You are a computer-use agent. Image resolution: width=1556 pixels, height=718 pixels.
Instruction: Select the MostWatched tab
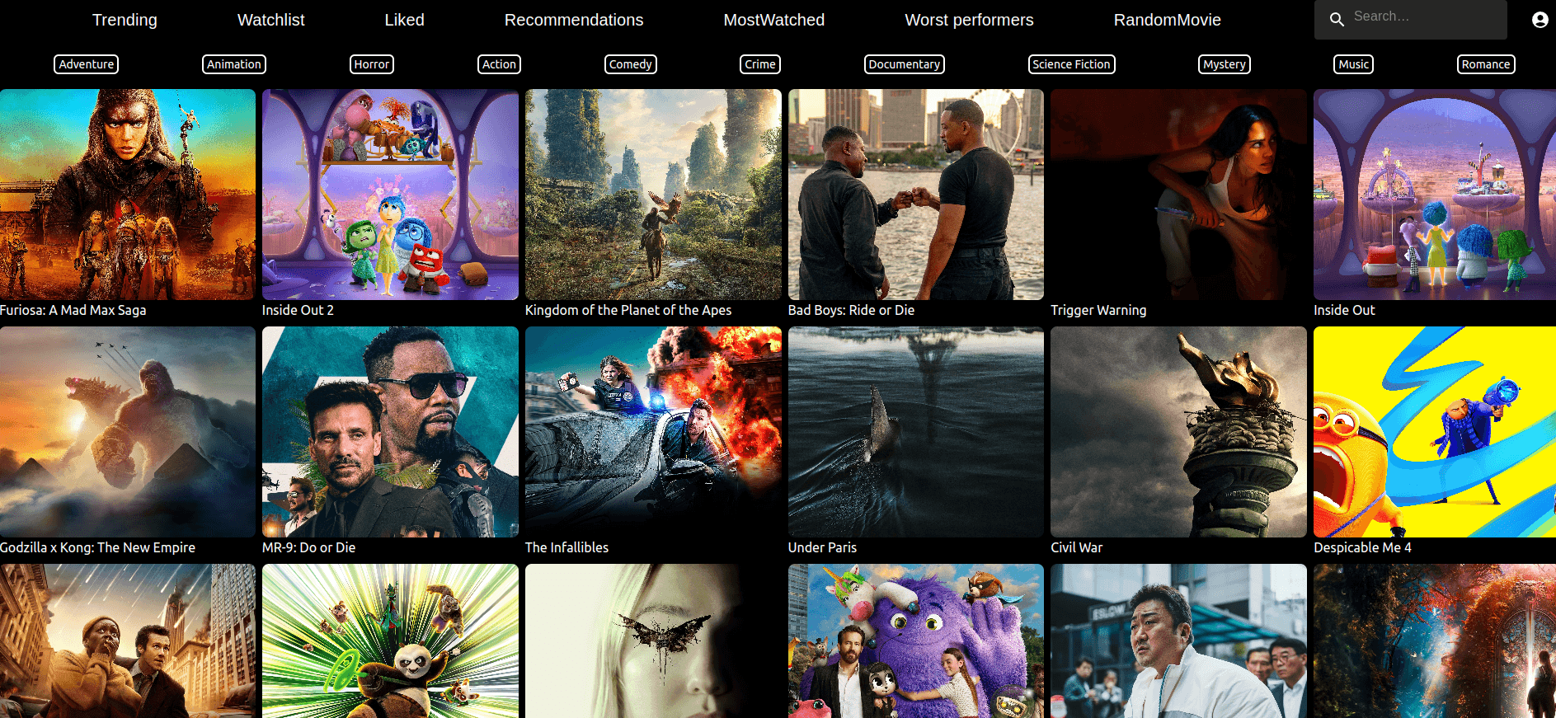tap(773, 20)
